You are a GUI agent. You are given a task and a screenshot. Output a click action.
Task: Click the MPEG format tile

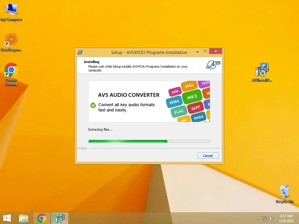coord(199,118)
